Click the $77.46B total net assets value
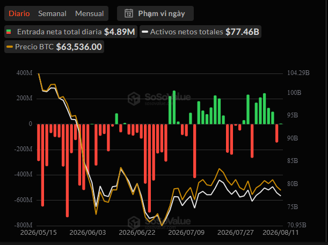Image resolution: width=328 pixels, height=245 pixels. (x=242, y=32)
